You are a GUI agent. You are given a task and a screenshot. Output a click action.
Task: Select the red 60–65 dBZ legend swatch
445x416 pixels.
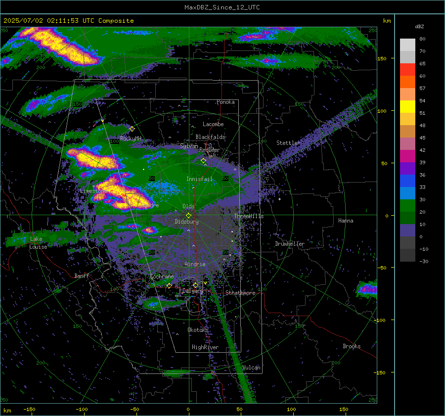407,70
